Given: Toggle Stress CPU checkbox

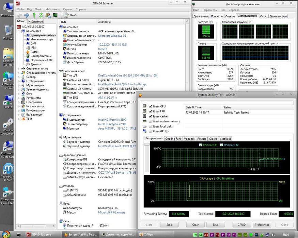Looking at the screenshot, I should click(150, 106).
